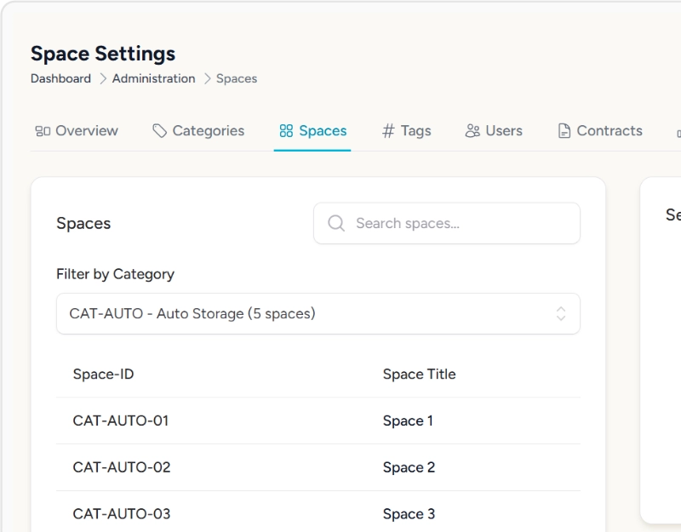Click the Tags hash icon

click(388, 131)
